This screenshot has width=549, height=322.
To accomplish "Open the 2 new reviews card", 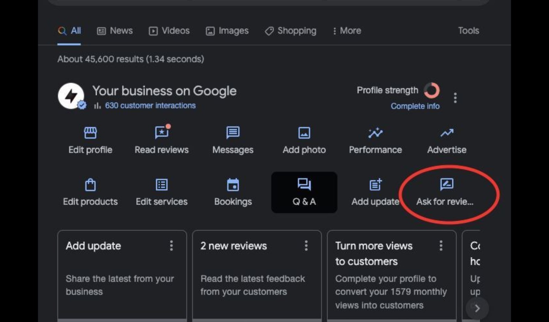I will point(257,276).
